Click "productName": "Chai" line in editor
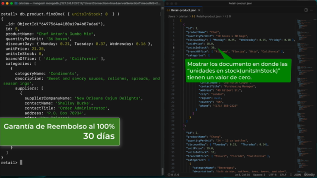Image resolution: width=317 pixels, height=178 pixels. click(x=203, y=32)
